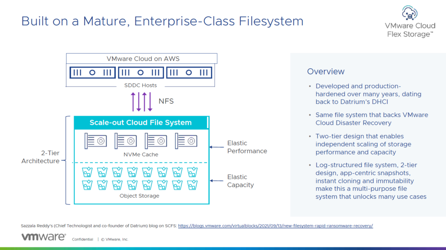Click the top-left object storage bucket icon
This screenshot has height=250, width=446.
[x=87, y=172]
